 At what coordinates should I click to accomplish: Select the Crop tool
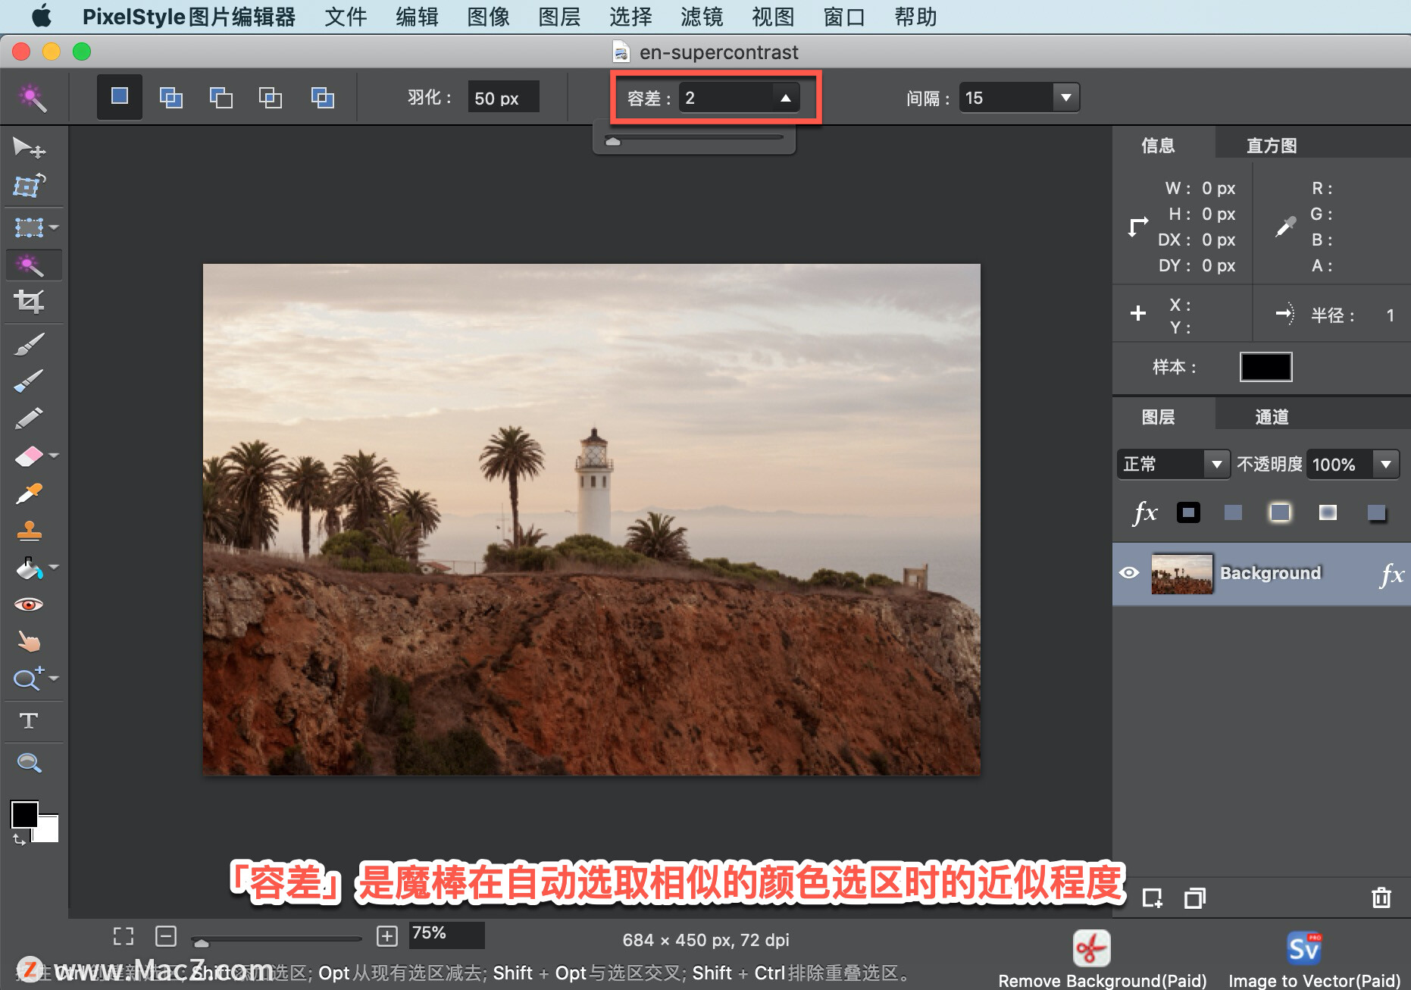click(30, 302)
